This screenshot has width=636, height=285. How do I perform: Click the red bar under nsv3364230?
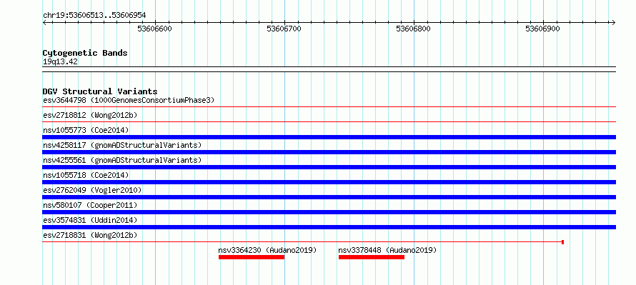252,257
